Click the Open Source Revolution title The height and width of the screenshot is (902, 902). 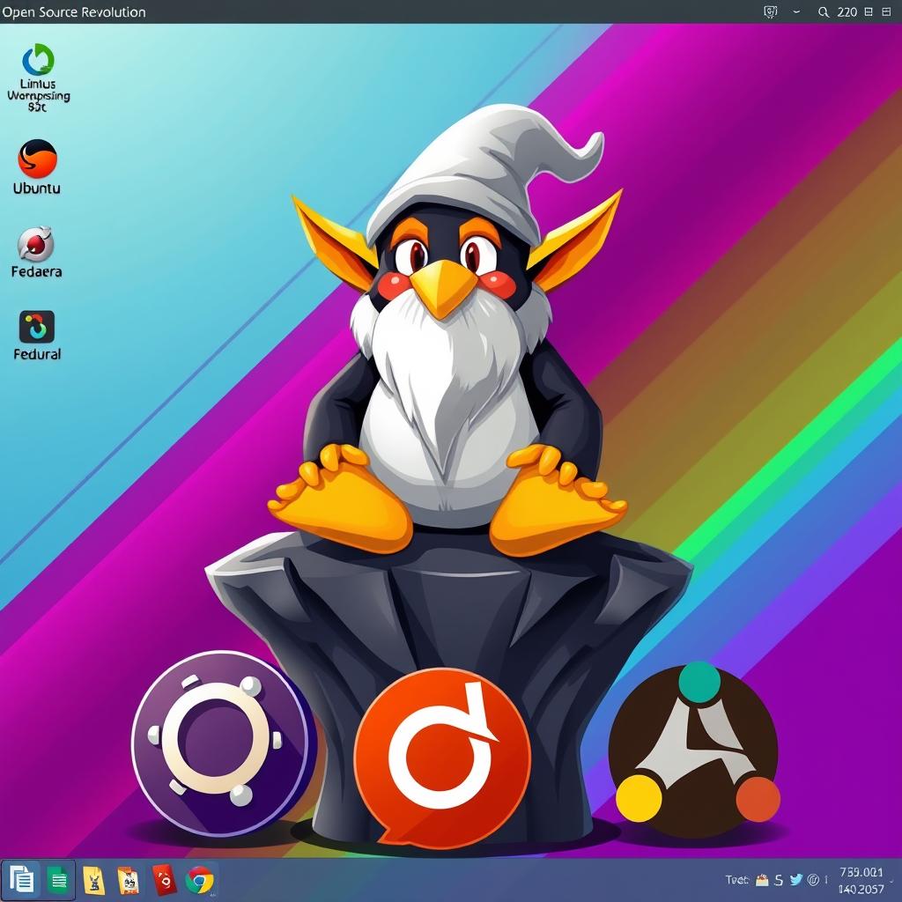tap(74, 12)
